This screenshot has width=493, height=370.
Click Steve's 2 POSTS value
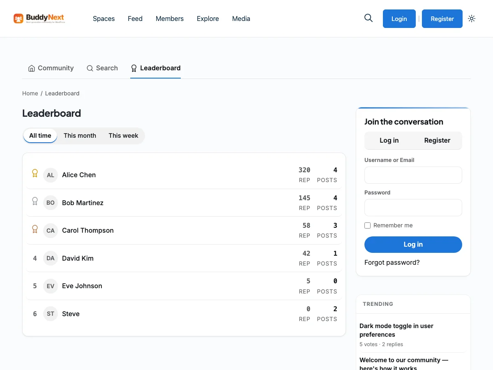click(x=335, y=309)
